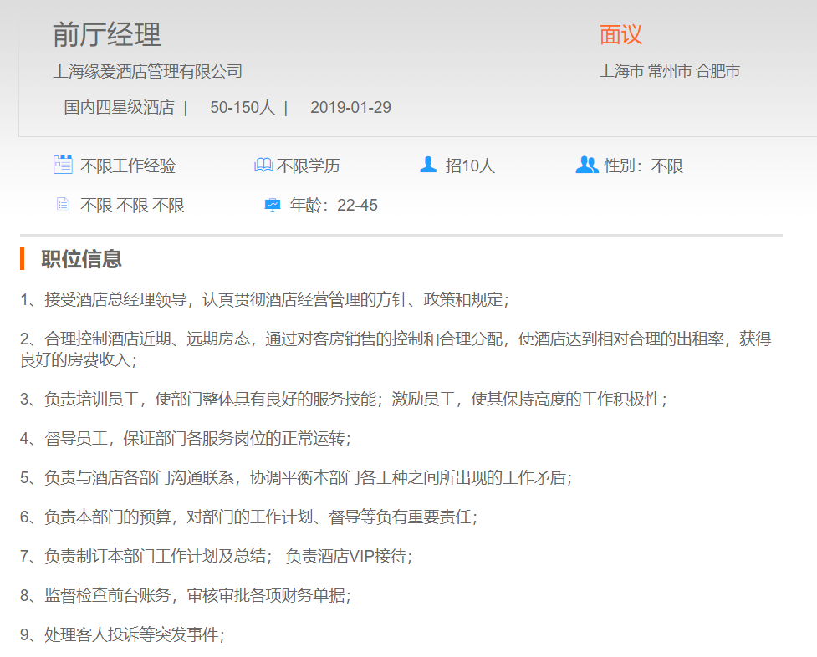Viewport: 817px width, 657px height.
Task: Click the work experience calendar icon
Action: click(x=63, y=165)
